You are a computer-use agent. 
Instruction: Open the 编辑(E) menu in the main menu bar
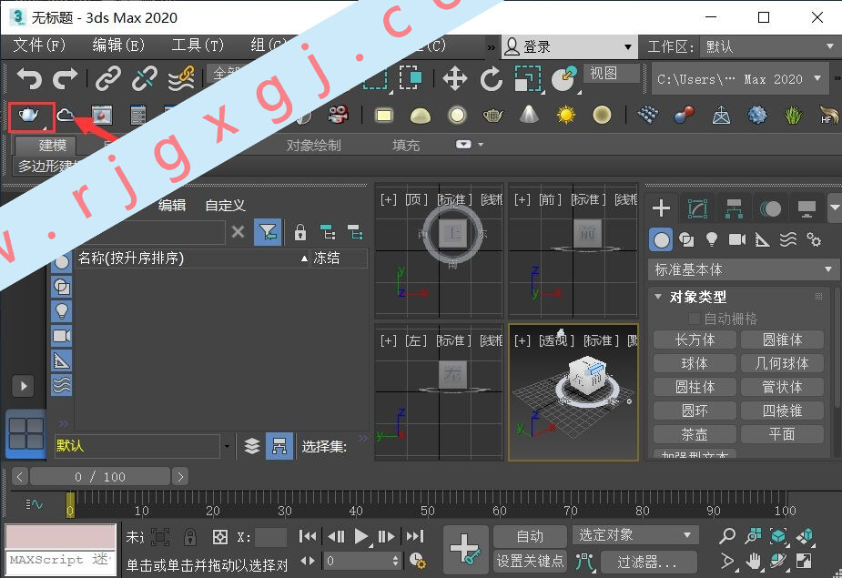118,46
